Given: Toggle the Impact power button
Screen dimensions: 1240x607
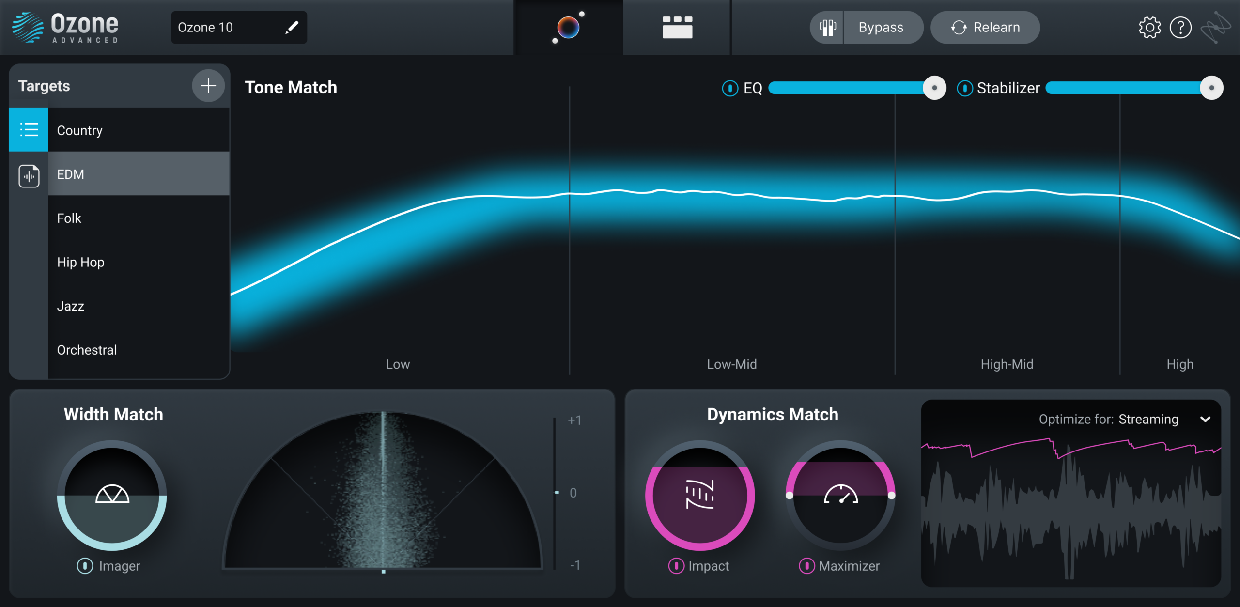Looking at the screenshot, I should (676, 565).
